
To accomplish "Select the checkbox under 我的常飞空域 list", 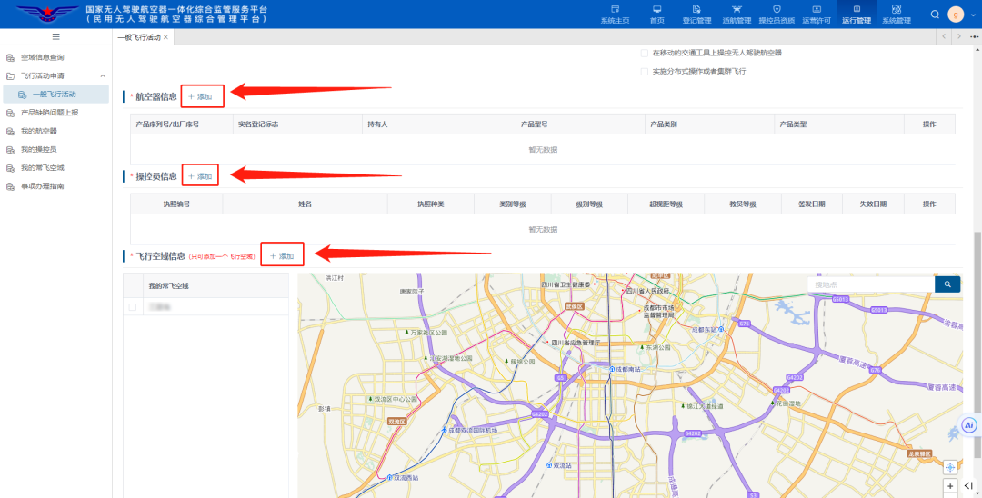I will pyautogui.click(x=133, y=307).
